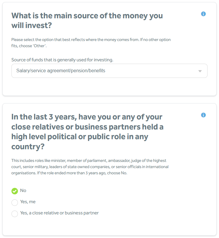Click the dropdown arrow in source of funds field

pos(200,71)
